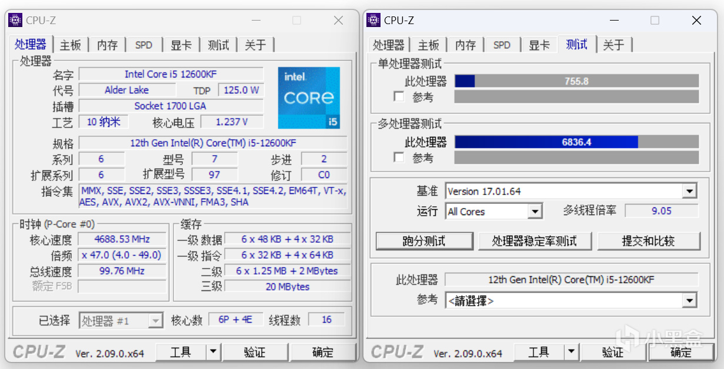Click the 总线速度 value 99.76 MHz

pyautogui.click(x=122, y=271)
